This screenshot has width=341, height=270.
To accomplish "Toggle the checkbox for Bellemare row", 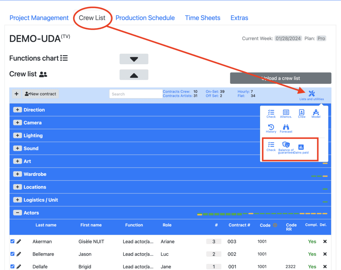I will [12, 254].
